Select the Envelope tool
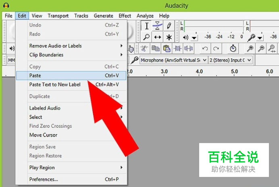The height and width of the screenshot is (187, 279). point(158,26)
